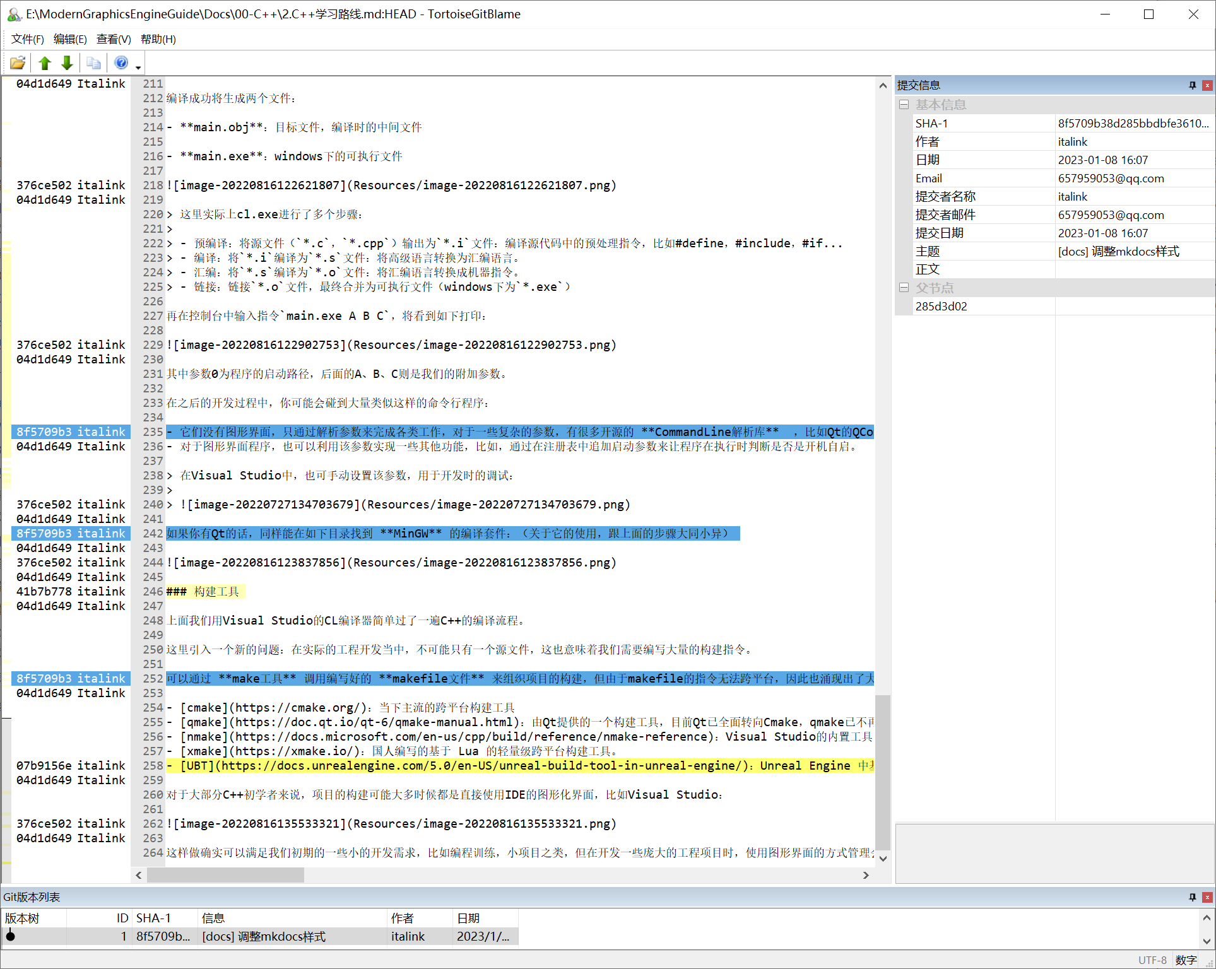Click the blue help question mark icon
Viewport: 1216px width, 969px height.
pyautogui.click(x=121, y=62)
